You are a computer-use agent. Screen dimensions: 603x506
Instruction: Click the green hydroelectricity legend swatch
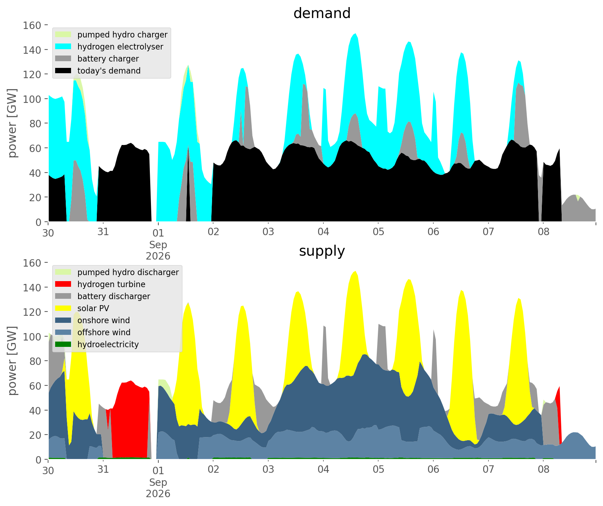(x=64, y=344)
